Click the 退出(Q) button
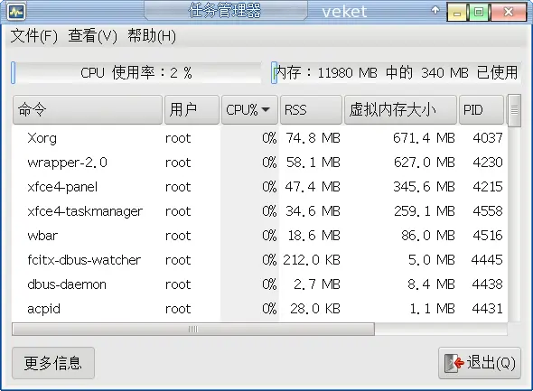 [x=480, y=363]
